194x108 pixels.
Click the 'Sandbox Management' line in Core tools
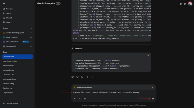[97, 60]
